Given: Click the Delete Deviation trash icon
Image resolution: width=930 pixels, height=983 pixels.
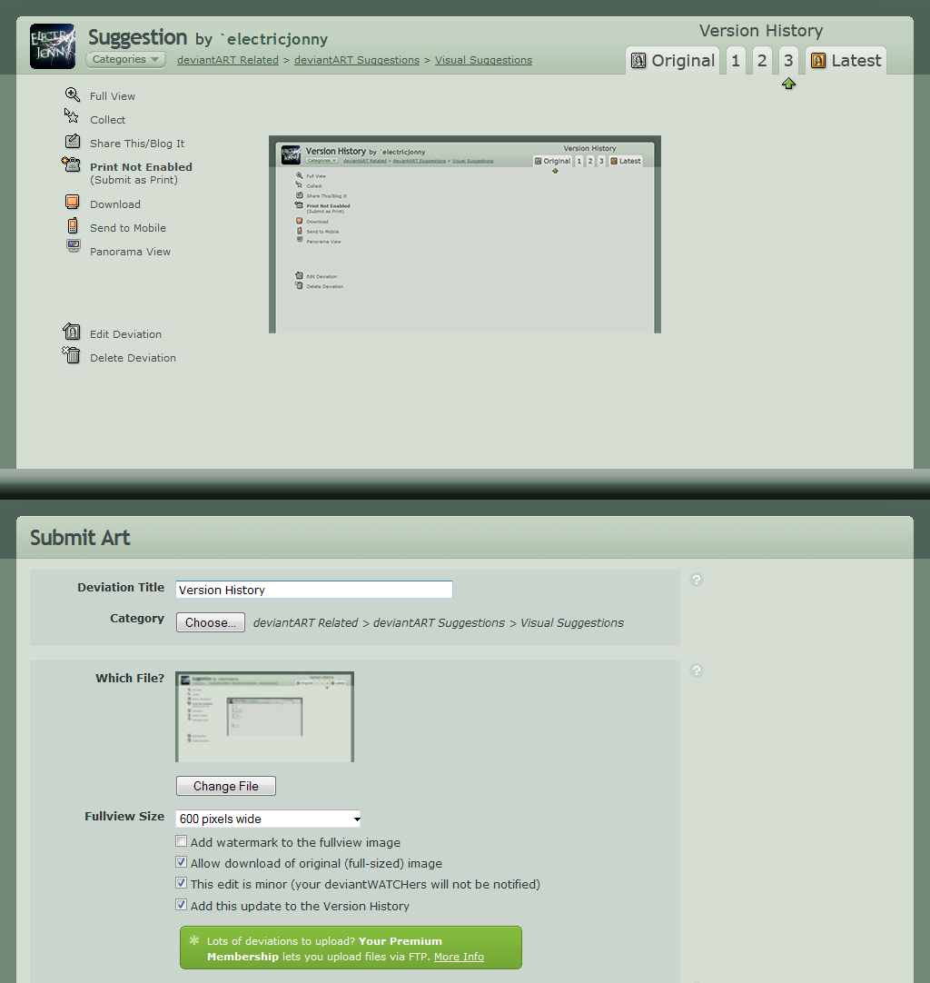Looking at the screenshot, I should click(x=72, y=355).
